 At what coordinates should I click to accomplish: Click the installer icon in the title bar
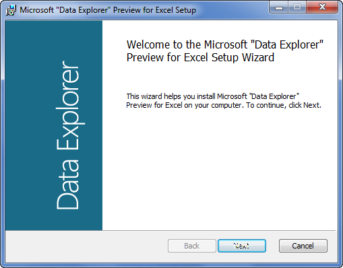tap(11, 10)
